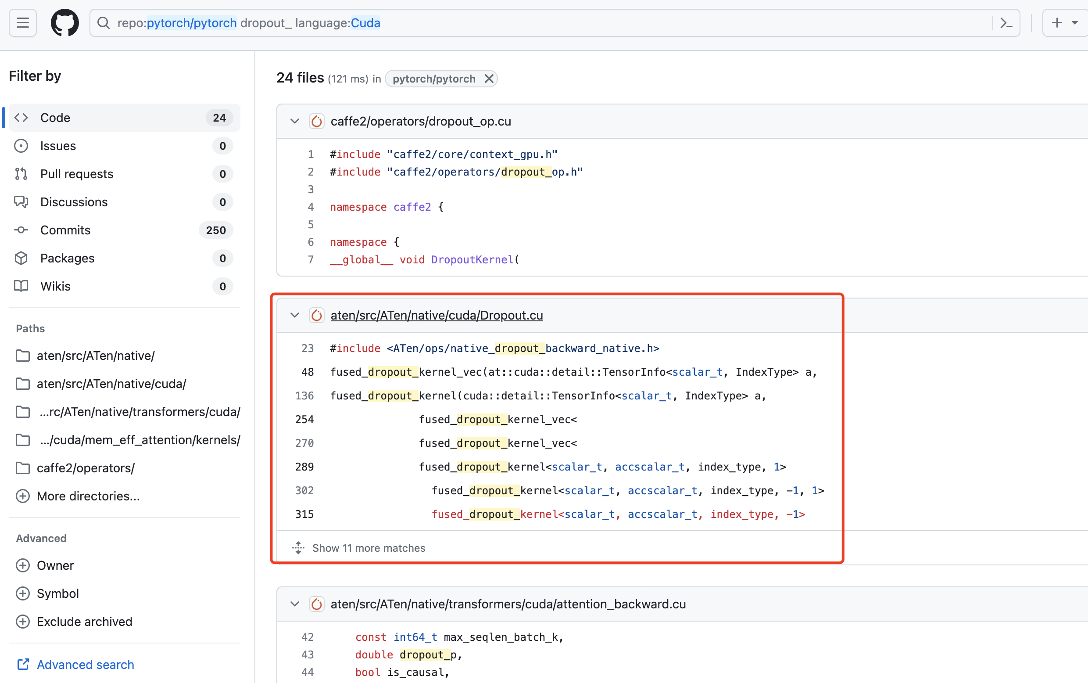This screenshot has width=1088, height=683.
Task: Click line 23 native_dropout_backward include
Action: 494,348
